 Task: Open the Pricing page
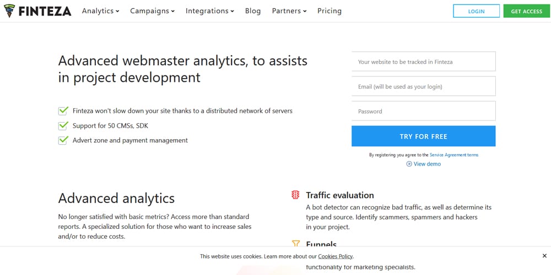click(x=329, y=11)
